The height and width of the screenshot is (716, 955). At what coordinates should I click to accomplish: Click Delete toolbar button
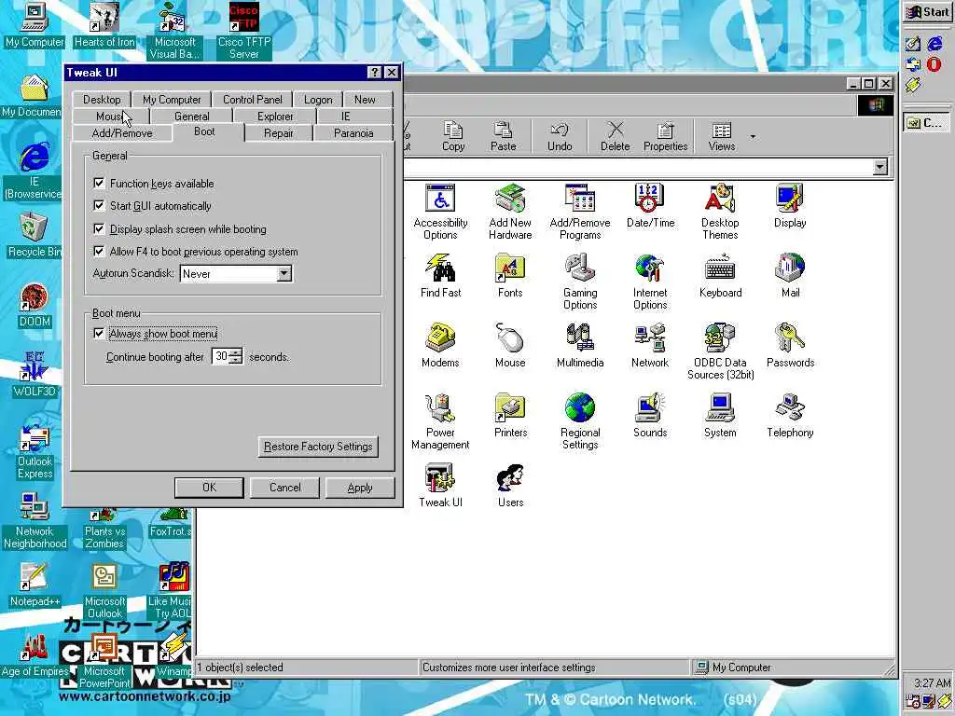coord(616,136)
